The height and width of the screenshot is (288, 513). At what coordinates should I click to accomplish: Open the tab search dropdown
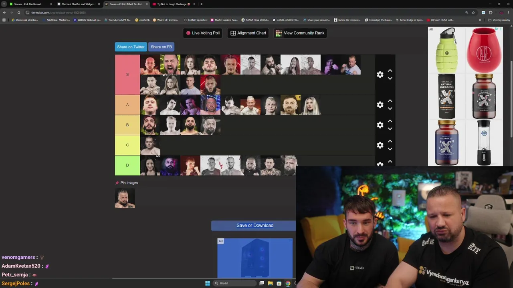[4, 4]
